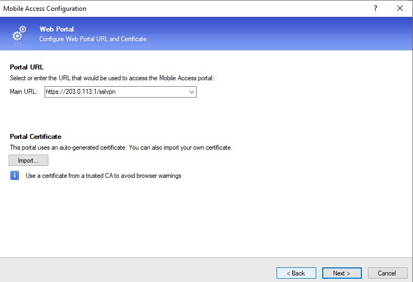This screenshot has width=413, height=282.
Task: Click the Portal URL section heading
Action: [27, 67]
